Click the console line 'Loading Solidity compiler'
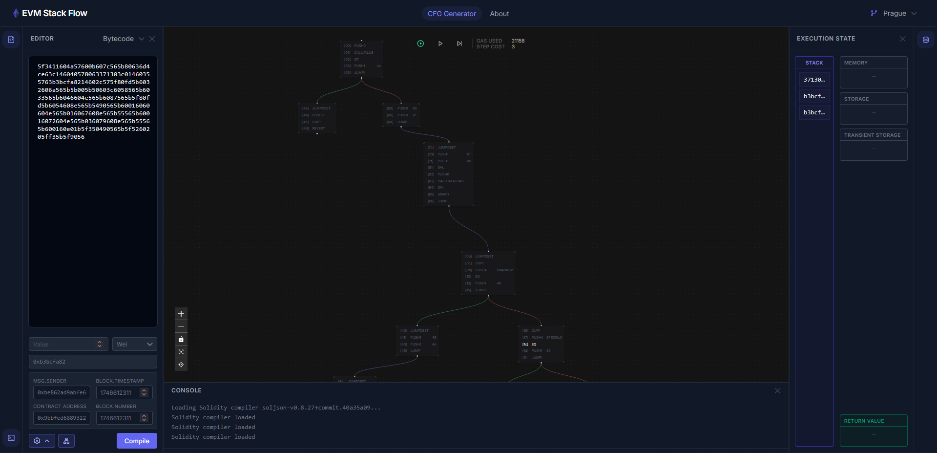The height and width of the screenshot is (453, 937). click(276, 408)
